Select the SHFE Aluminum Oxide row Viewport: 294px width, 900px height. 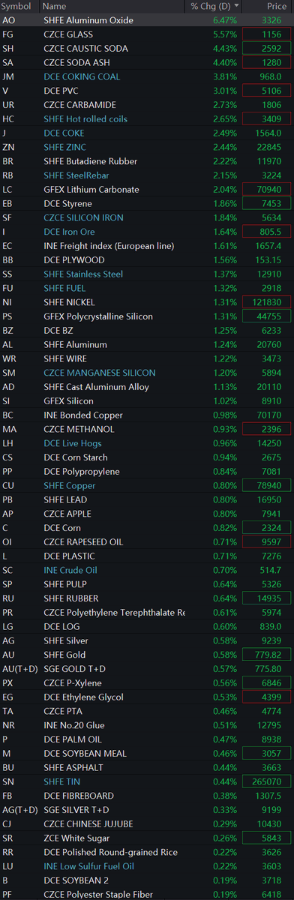tap(147, 20)
